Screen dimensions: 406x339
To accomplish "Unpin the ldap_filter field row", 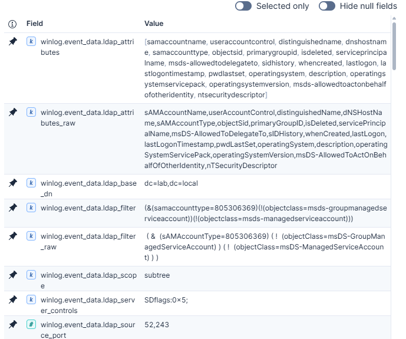I will point(13,208).
